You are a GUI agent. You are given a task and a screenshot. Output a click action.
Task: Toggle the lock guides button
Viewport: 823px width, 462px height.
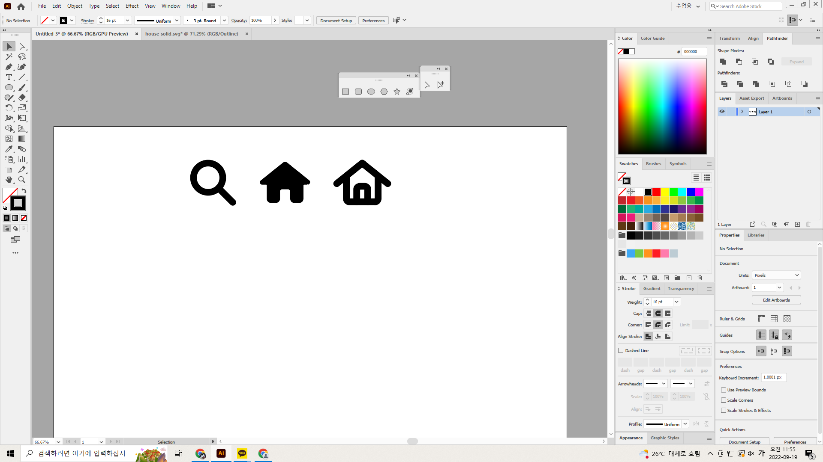pos(774,335)
